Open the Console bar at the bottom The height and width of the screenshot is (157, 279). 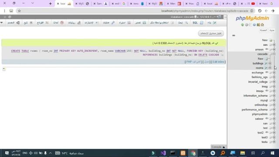click(x=218, y=147)
